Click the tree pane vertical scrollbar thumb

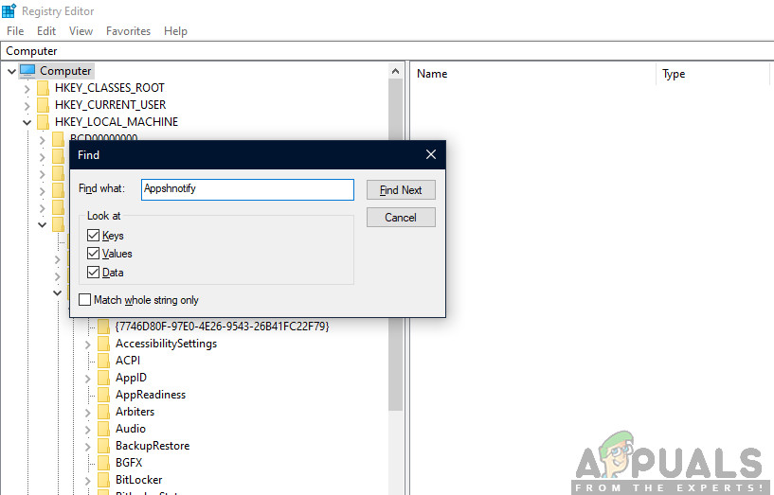395,244
